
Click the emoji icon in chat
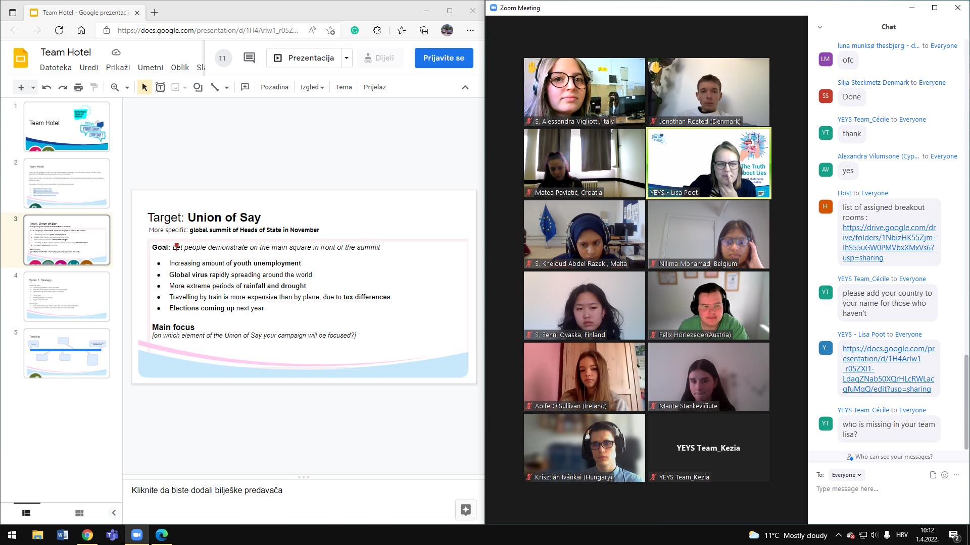point(945,475)
